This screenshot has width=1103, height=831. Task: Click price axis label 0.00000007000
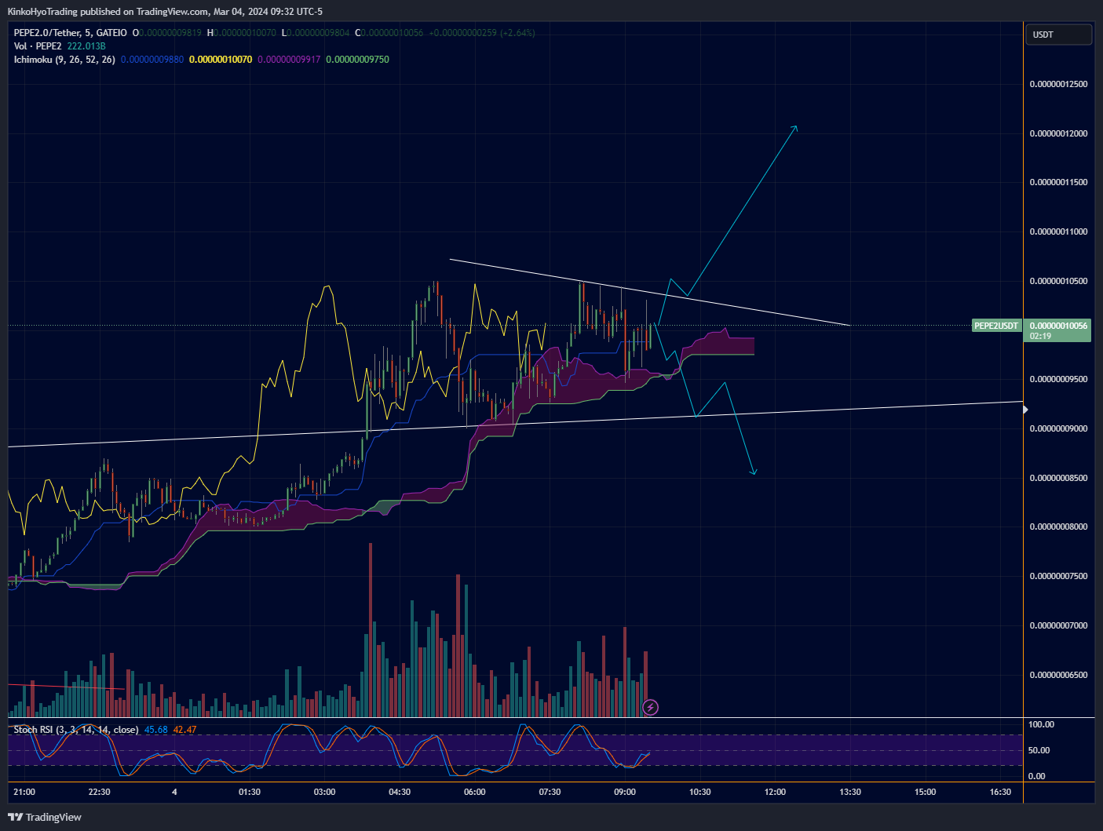pyautogui.click(x=1058, y=625)
